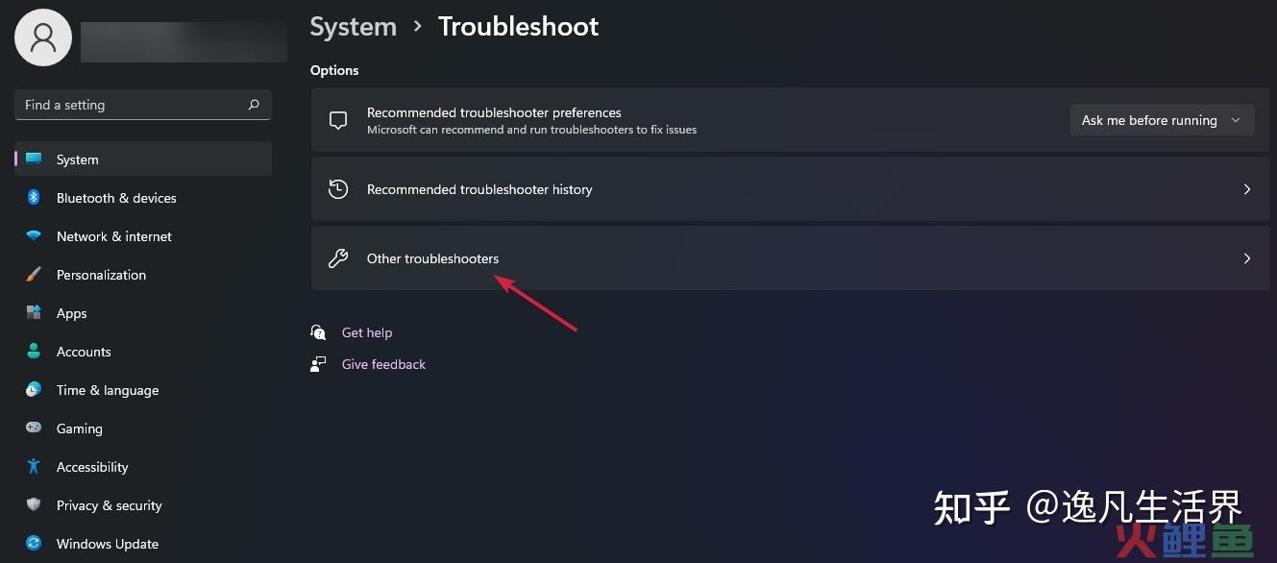
Task: Open the Get help link
Action: click(367, 332)
